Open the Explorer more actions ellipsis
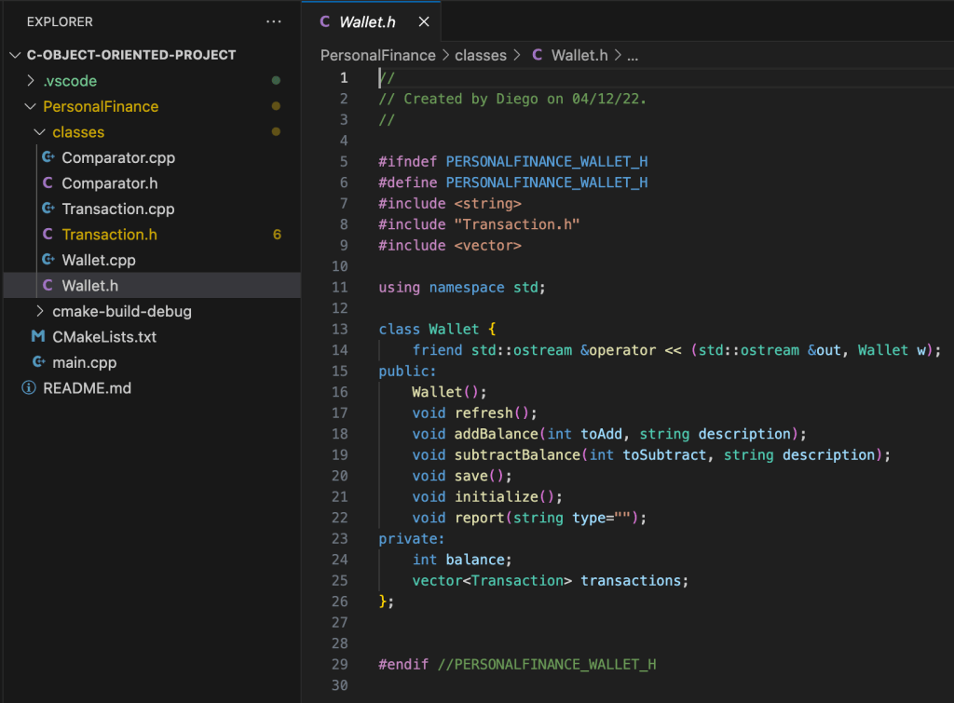954x703 pixels. (273, 21)
